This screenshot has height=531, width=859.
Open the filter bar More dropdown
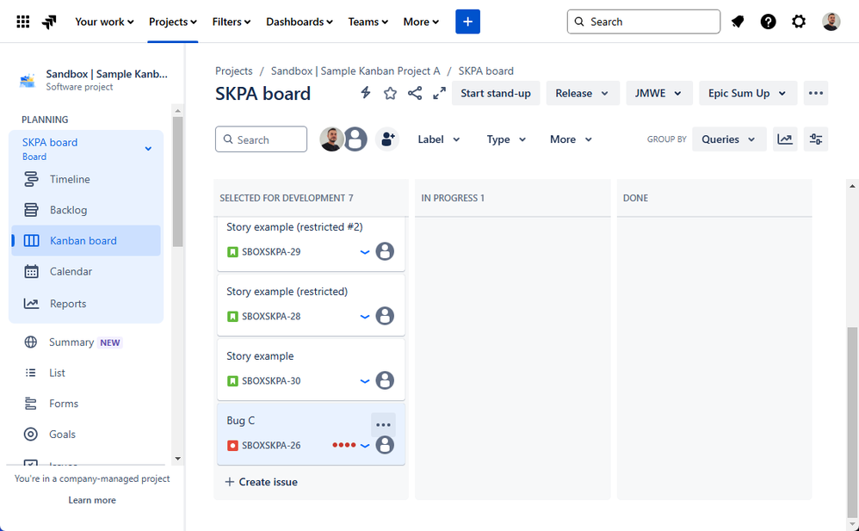coord(571,139)
